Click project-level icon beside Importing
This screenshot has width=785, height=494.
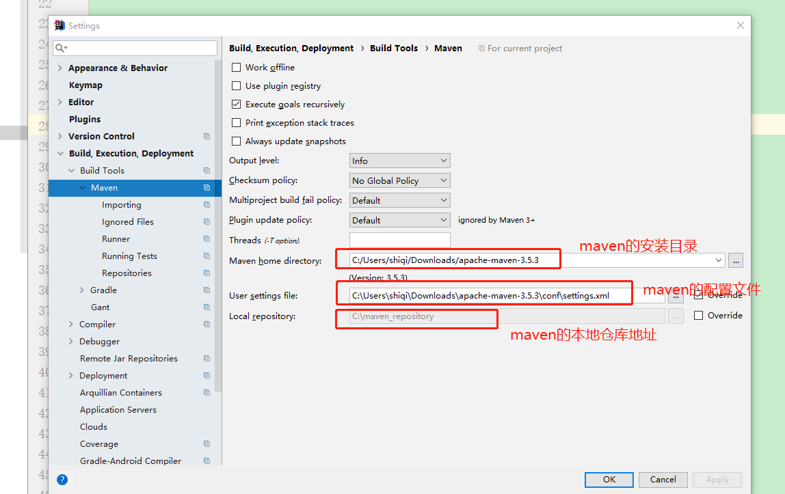pos(207,204)
